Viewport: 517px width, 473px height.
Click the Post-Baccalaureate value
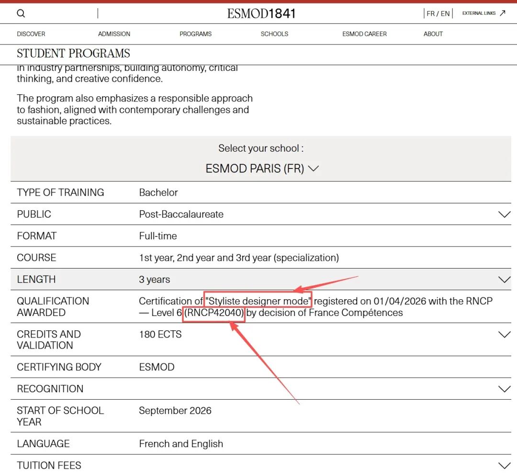point(181,214)
